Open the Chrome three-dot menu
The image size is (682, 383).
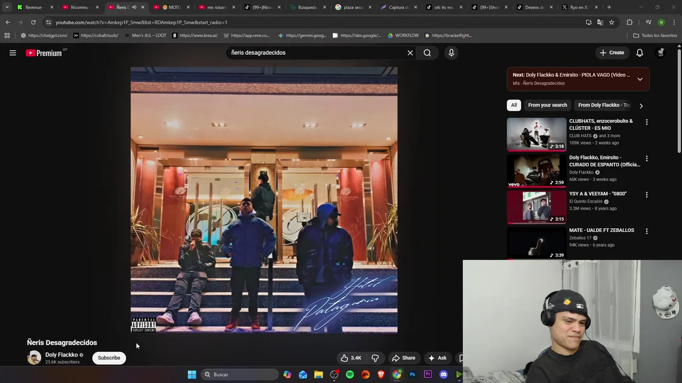[673, 22]
